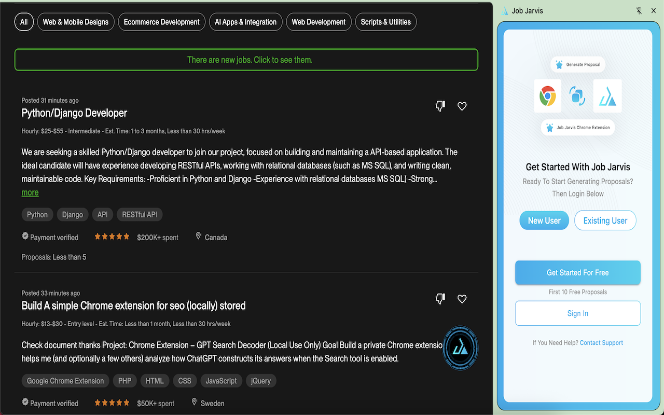Filter by Scripts & Utilities
664x415 pixels.
(386, 22)
